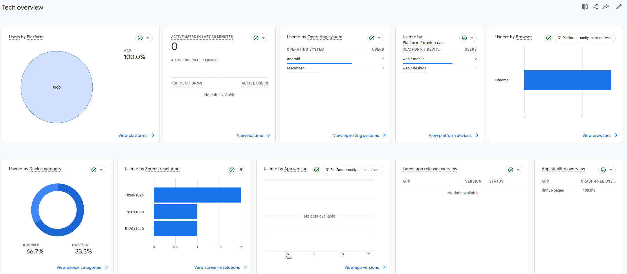The width and height of the screenshot is (627, 274).
Task: Click the View browsers link
Action: click(x=596, y=135)
